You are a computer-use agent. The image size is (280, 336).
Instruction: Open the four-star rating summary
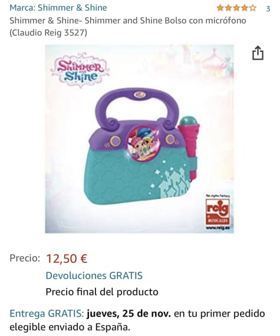pos(236,8)
